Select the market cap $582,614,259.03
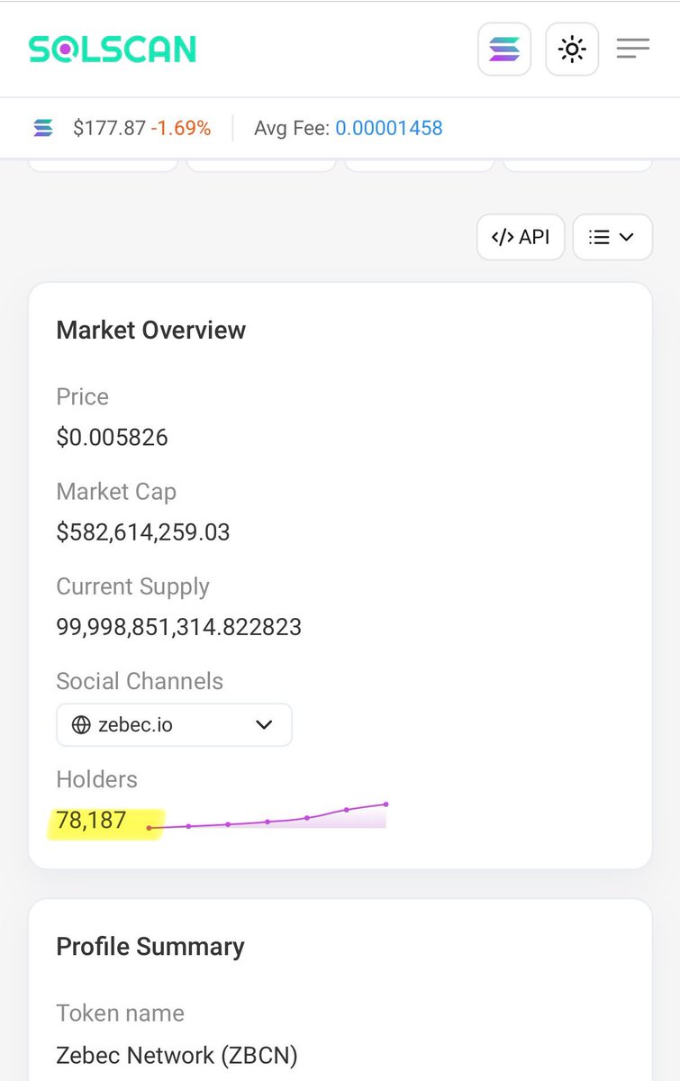 (x=143, y=532)
